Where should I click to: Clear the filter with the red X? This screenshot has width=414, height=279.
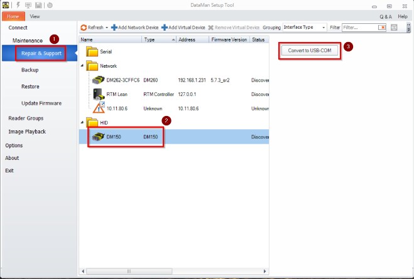tap(382, 28)
